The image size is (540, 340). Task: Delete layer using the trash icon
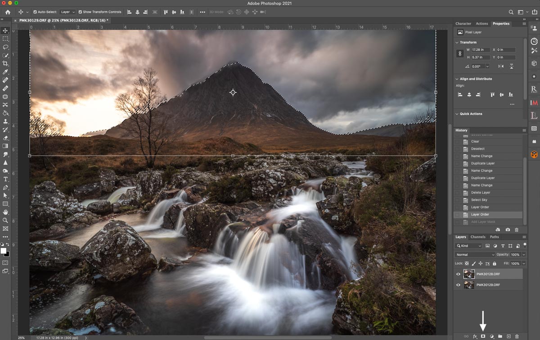517,336
